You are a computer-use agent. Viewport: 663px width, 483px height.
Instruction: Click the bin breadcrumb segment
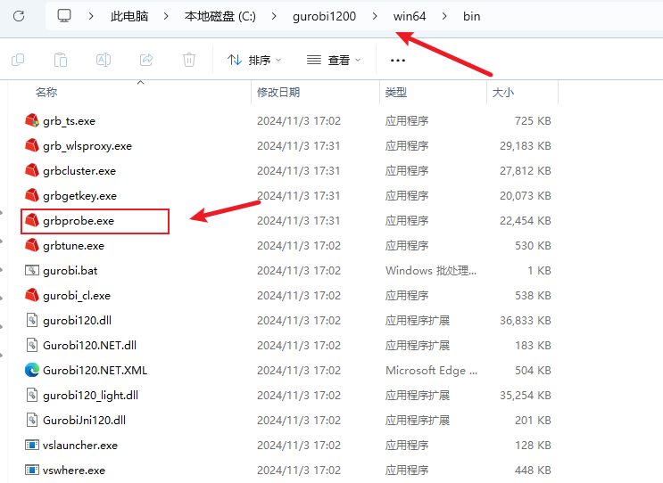click(x=471, y=16)
